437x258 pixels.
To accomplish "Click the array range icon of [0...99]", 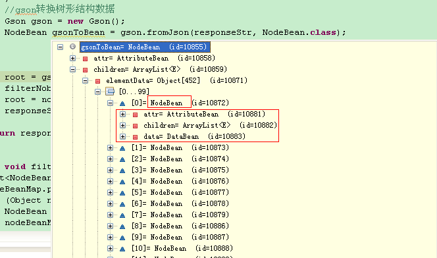I will click(110, 91).
